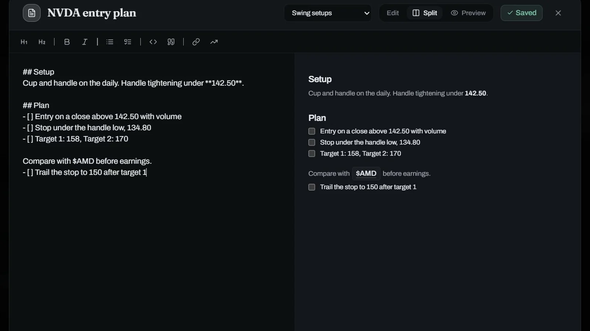Place cursor in '## Setup' editor line

tap(38, 72)
